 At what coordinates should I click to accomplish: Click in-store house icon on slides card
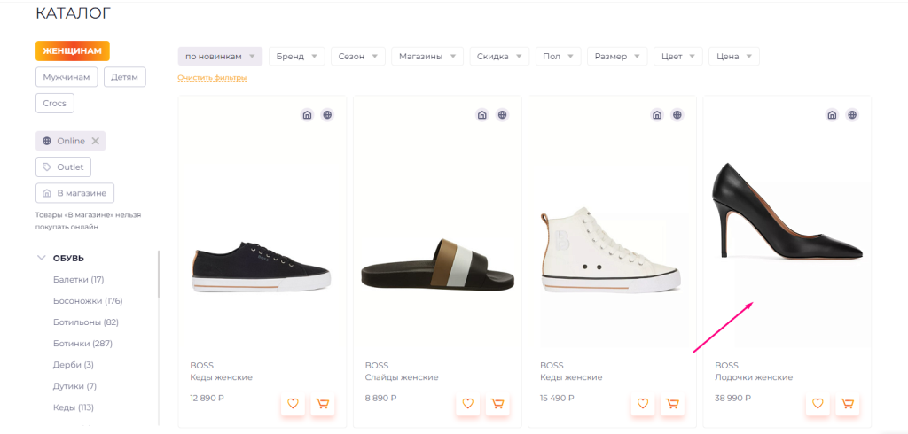coord(482,115)
